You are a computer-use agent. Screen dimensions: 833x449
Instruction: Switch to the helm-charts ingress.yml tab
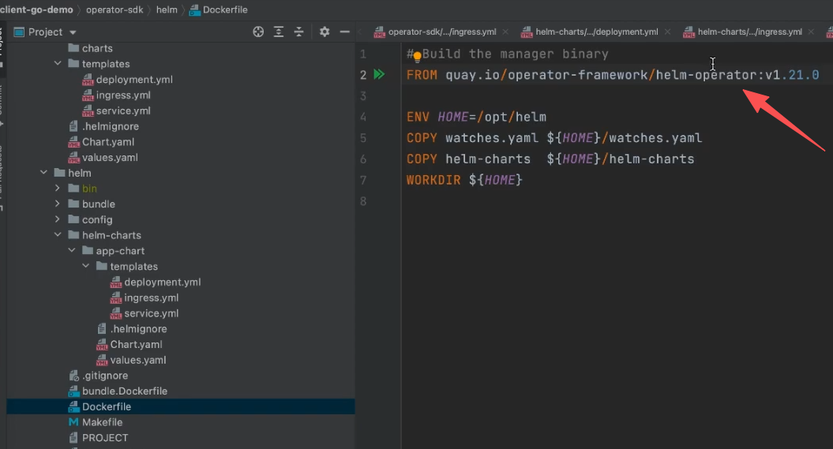pos(749,32)
